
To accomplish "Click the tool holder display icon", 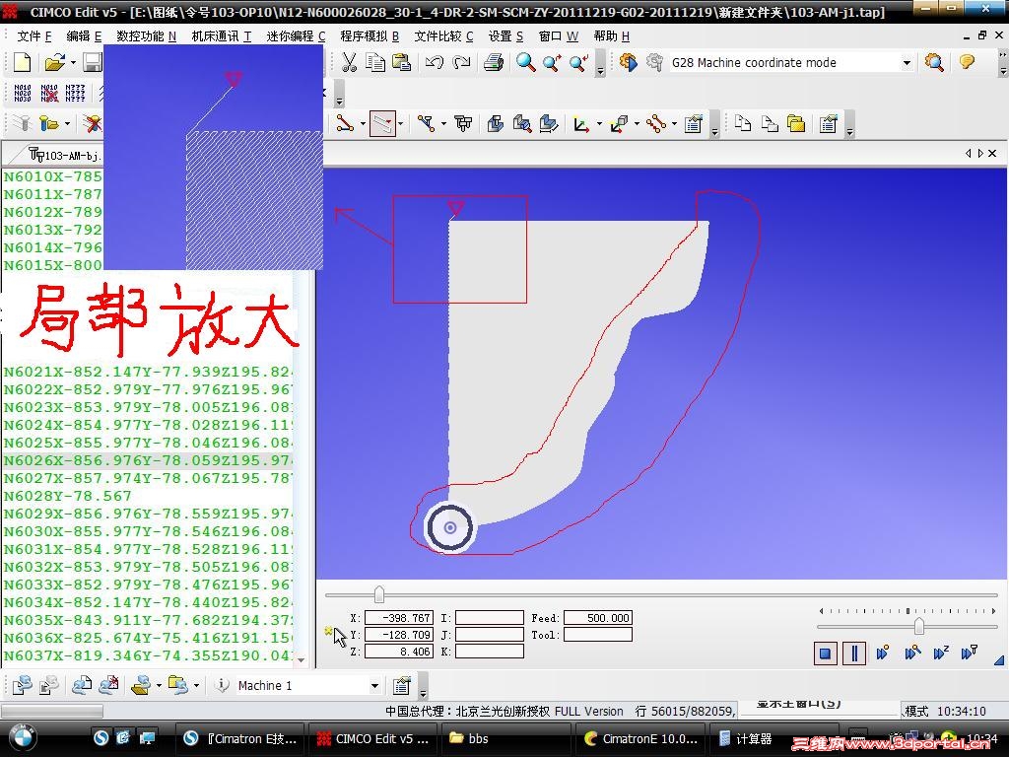I will click(463, 123).
